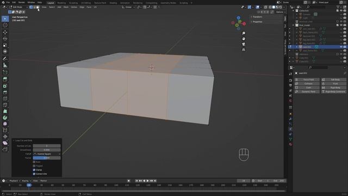Toggle the Even checkbox
348x196 pixels.
tap(34, 162)
